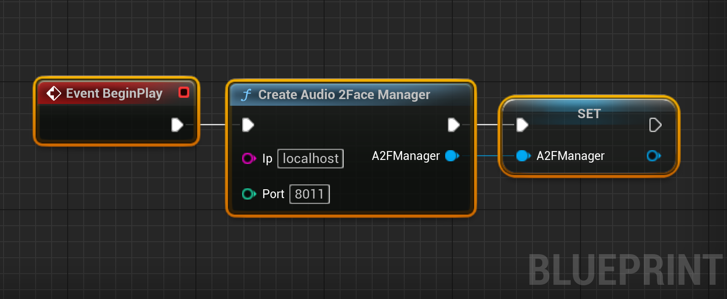The image size is (727, 299).
Task: Click the function icon on Create Audio 2Face Manager
Action: pos(246,95)
